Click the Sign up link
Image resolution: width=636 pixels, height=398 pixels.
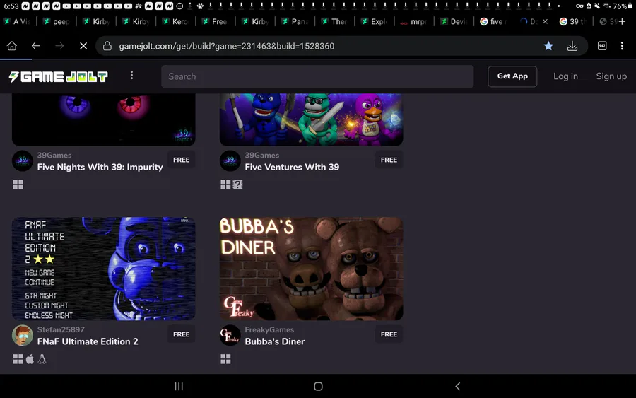[611, 76]
